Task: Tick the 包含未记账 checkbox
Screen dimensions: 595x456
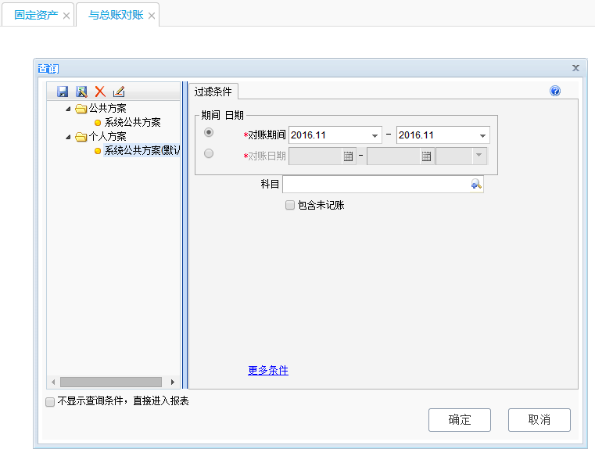Action: pos(290,205)
